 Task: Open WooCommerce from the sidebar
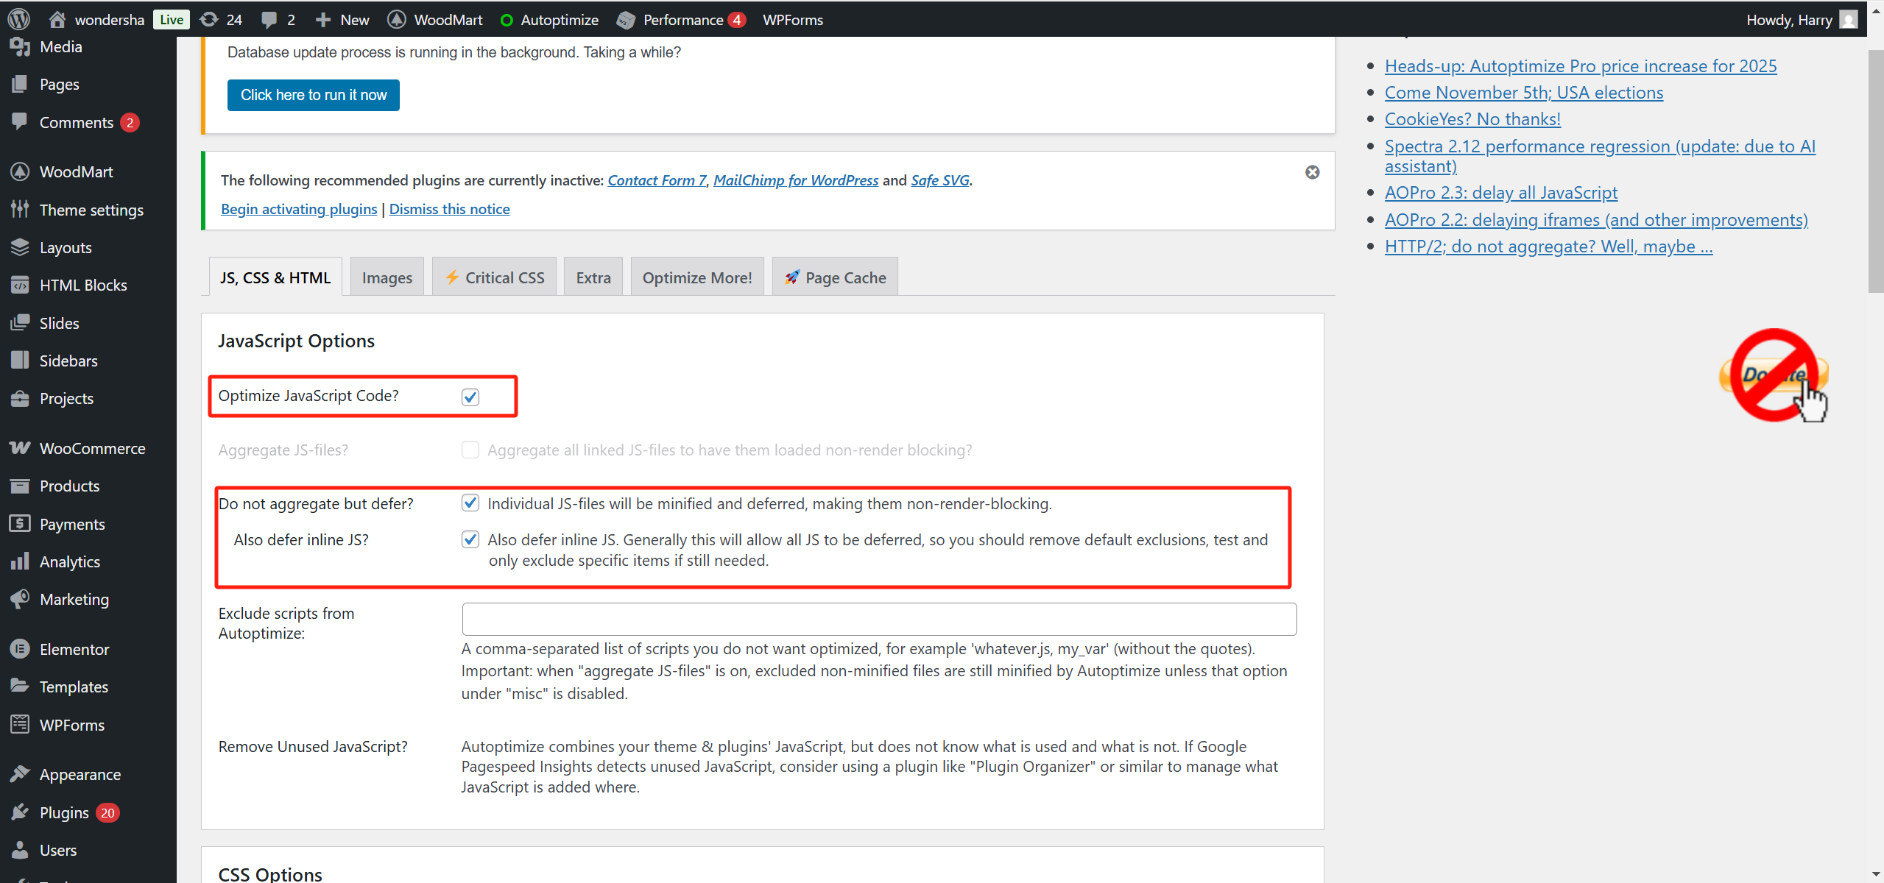(x=92, y=448)
